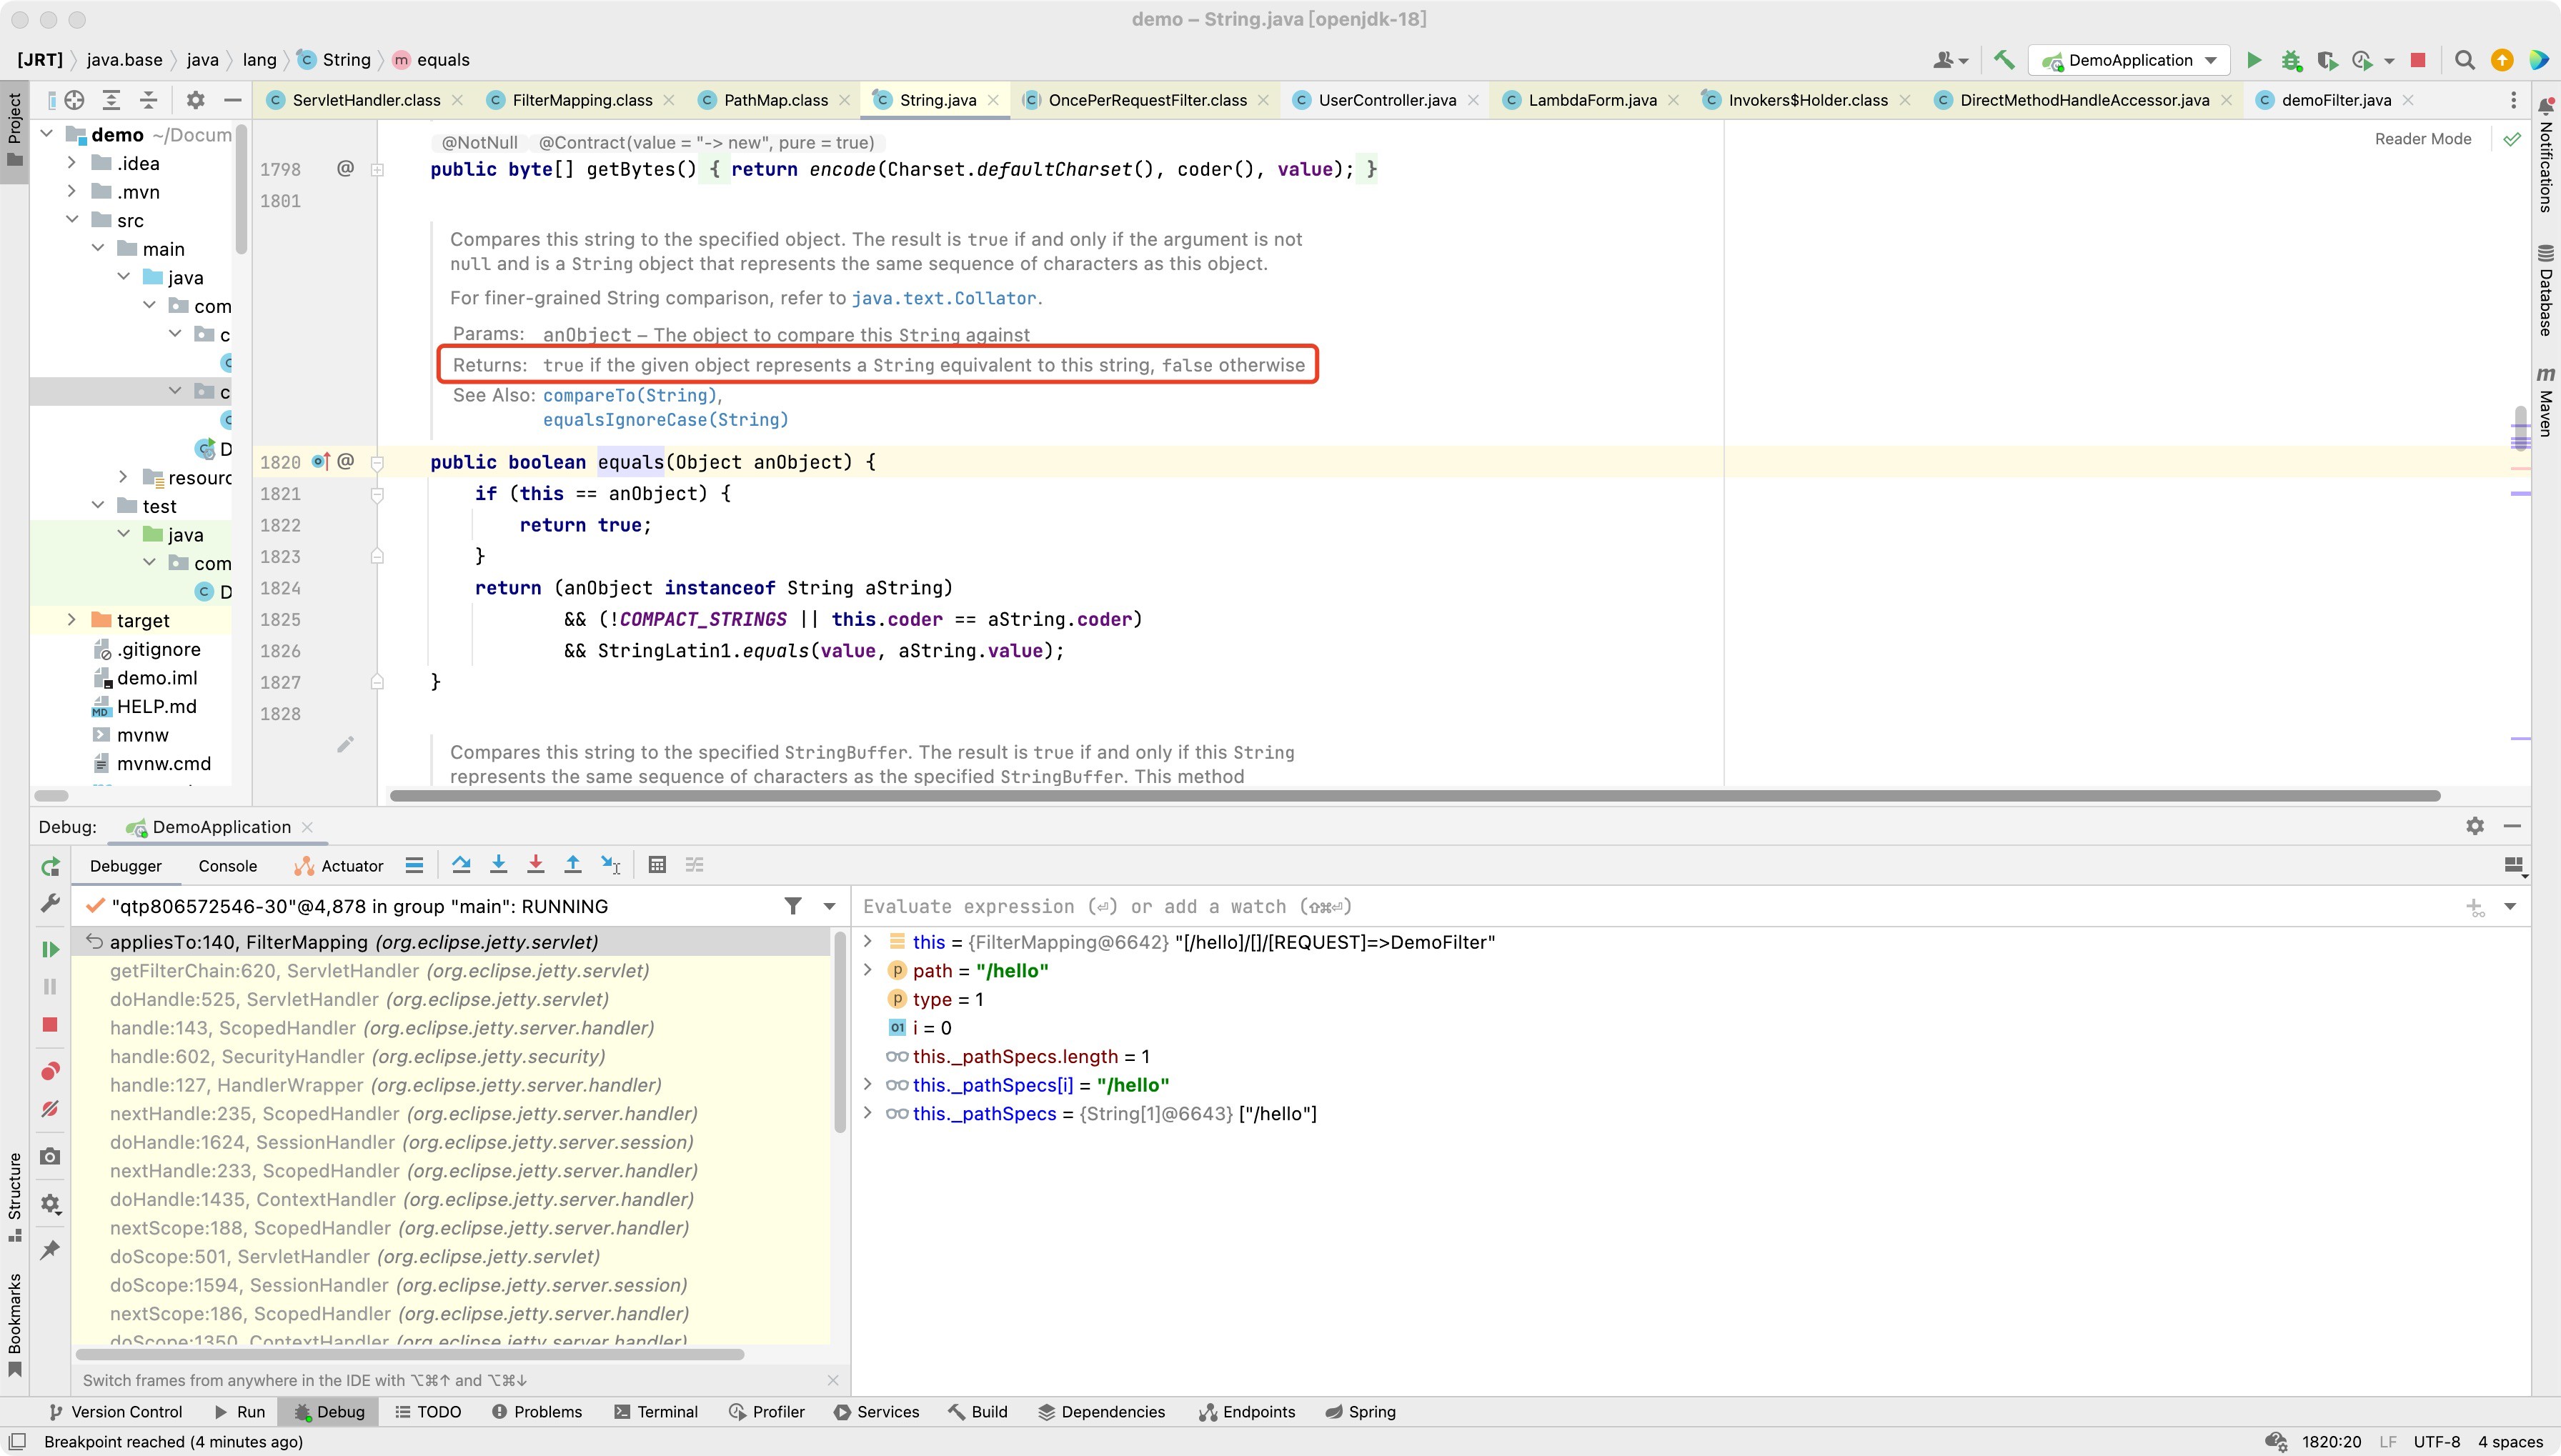Toggle the equals method fold at line 1820
The image size is (2561, 1456).
pos(377,462)
